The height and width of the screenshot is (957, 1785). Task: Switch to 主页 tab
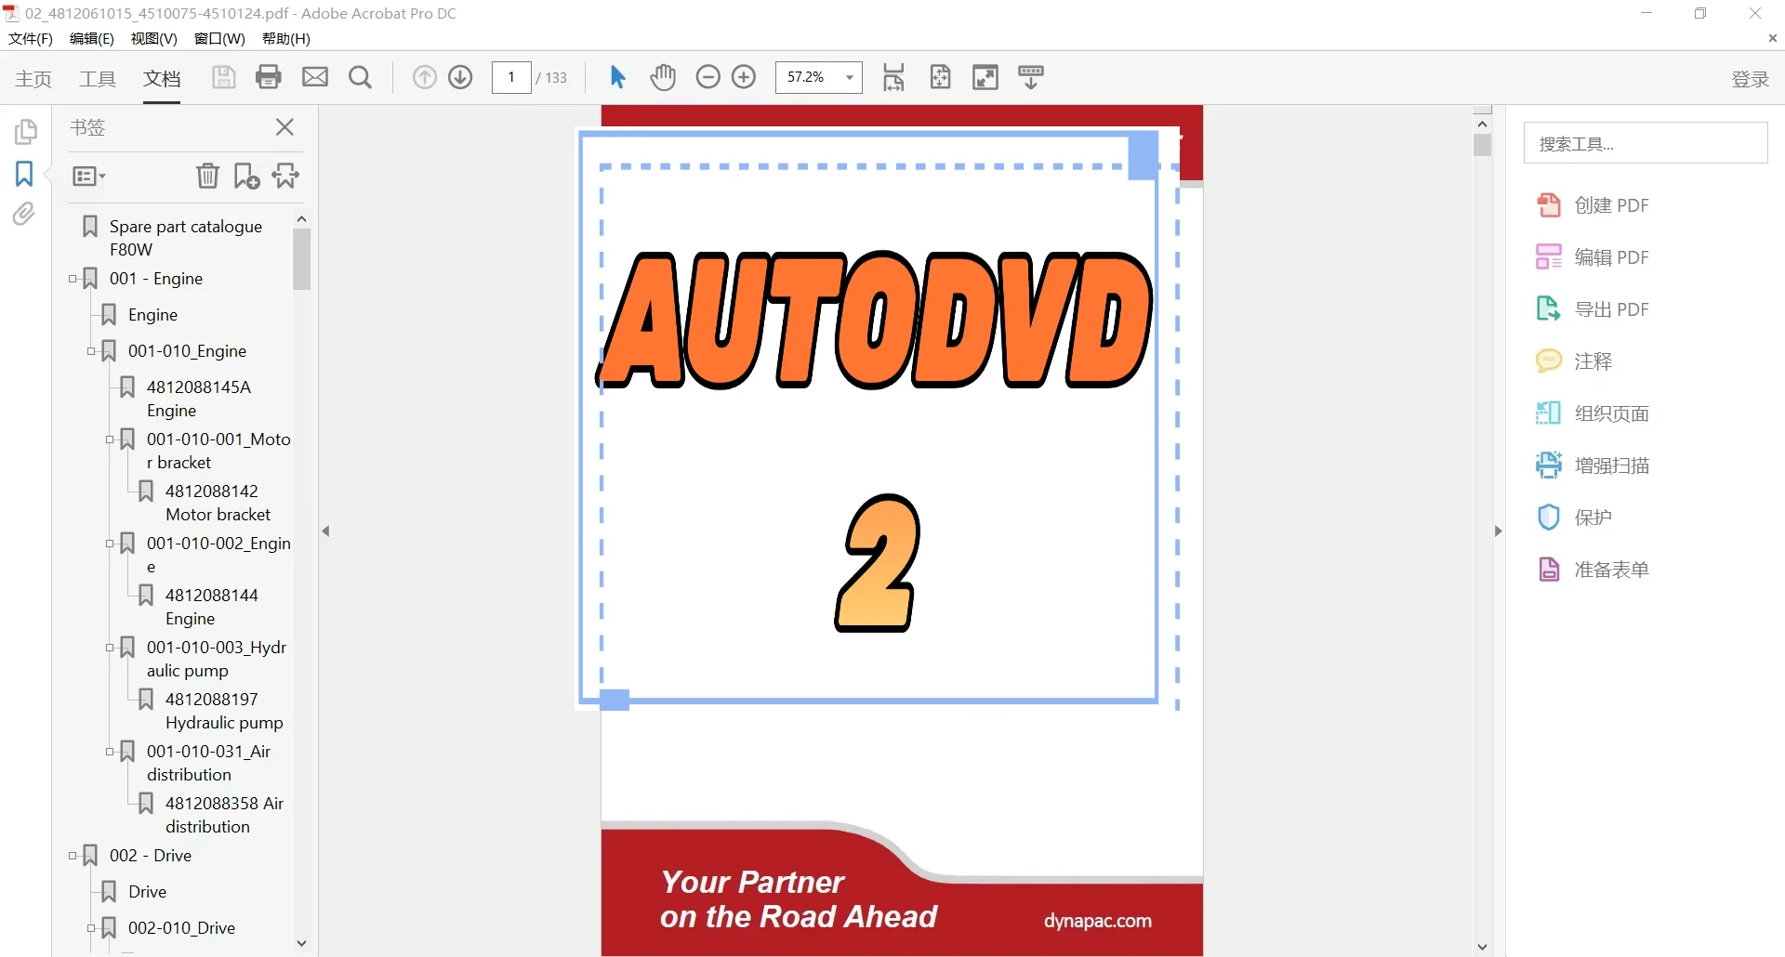(x=33, y=79)
